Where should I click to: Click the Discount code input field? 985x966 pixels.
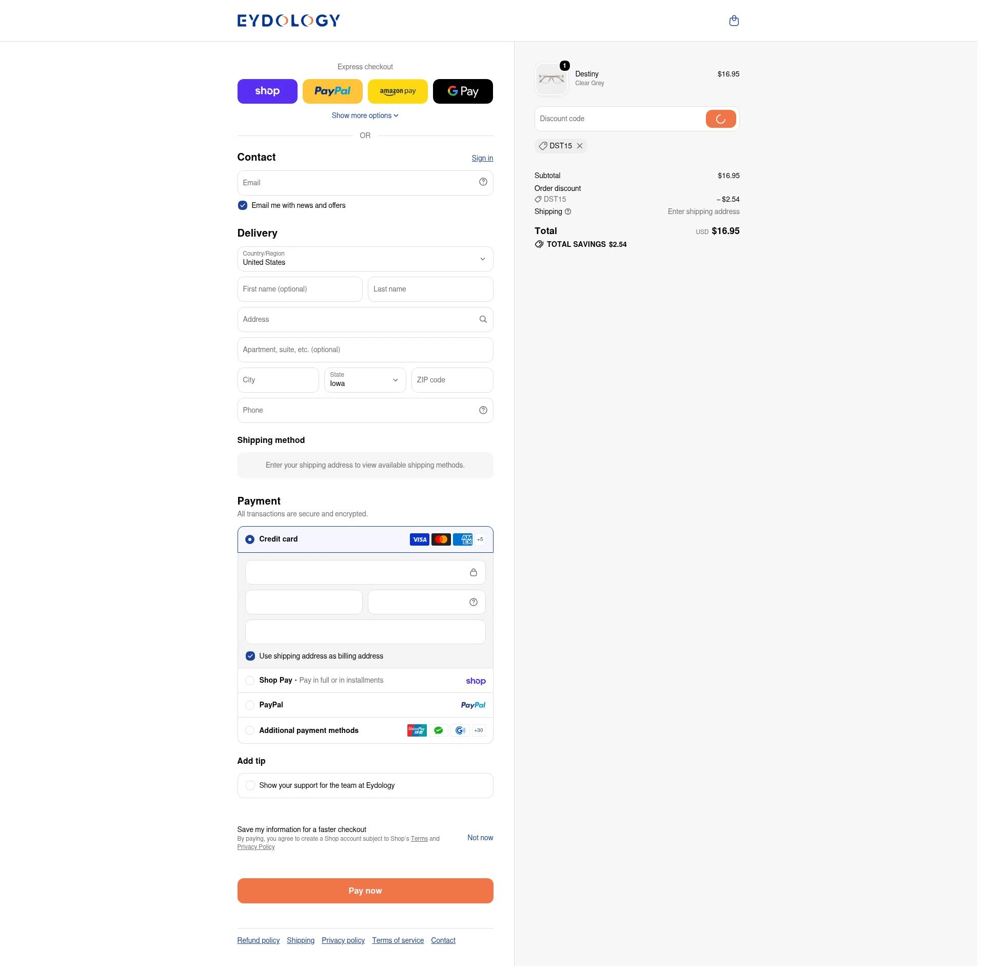click(x=620, y=119)
